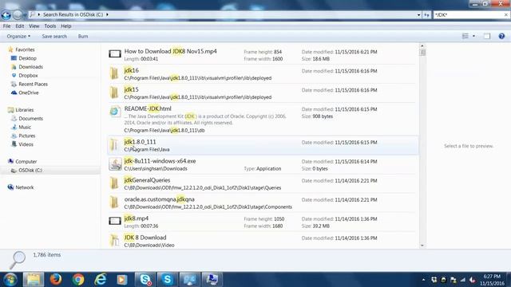Click the scroll down arrow of results list
Image resolution: width=511 pixels, height=287 pixels.
[x=422, y=246]
